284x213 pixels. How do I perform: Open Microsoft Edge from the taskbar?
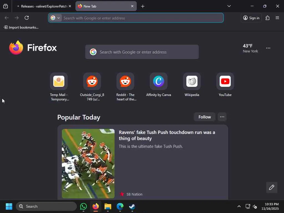(120, 206)
